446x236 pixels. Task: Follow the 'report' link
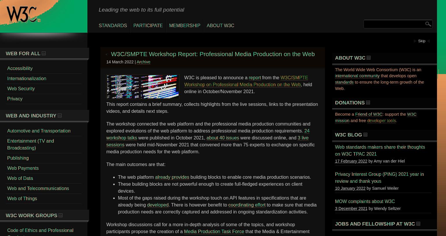tap(255, 78)
